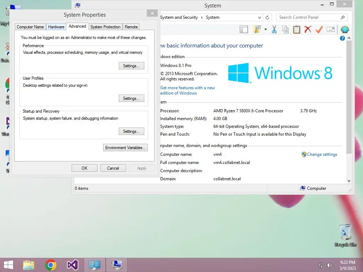363x272 pixels.
Task: Open the Windows Start button
Action: coord(9,265)
